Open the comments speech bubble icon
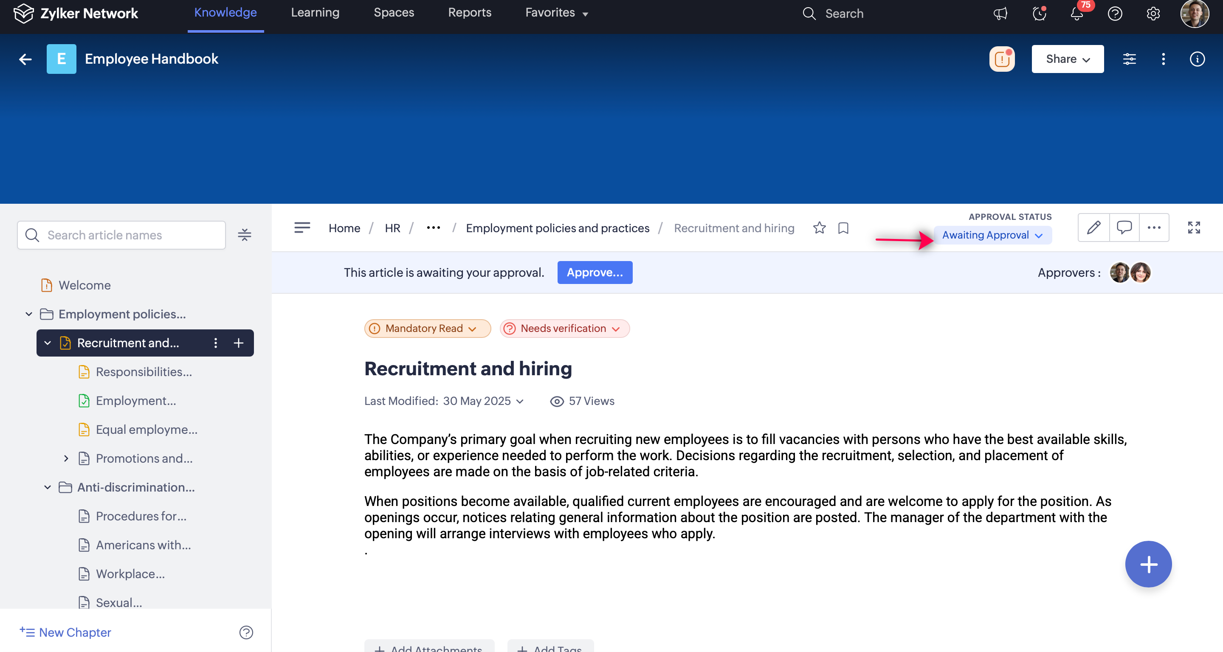Viewport: 1223px width, 652px height. [1124, 228]
